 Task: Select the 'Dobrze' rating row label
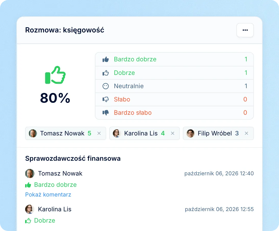(124, 73)
